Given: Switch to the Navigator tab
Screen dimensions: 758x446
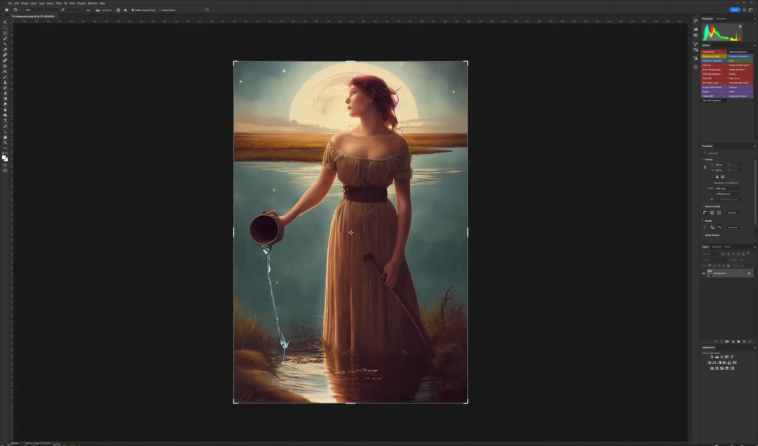Looking at the screenshot, I should tap(721, 18).
